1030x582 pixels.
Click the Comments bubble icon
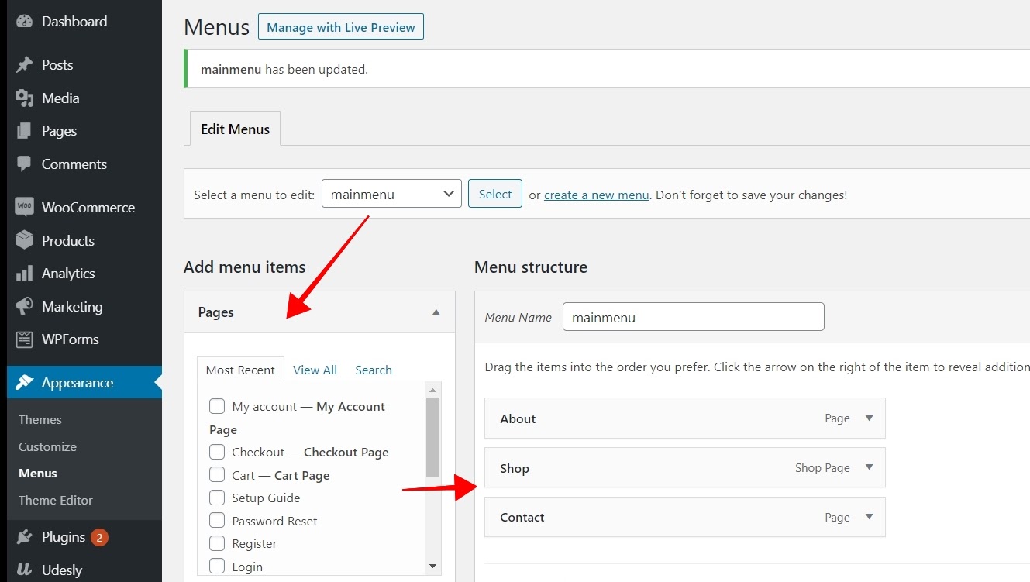(25, 164)
